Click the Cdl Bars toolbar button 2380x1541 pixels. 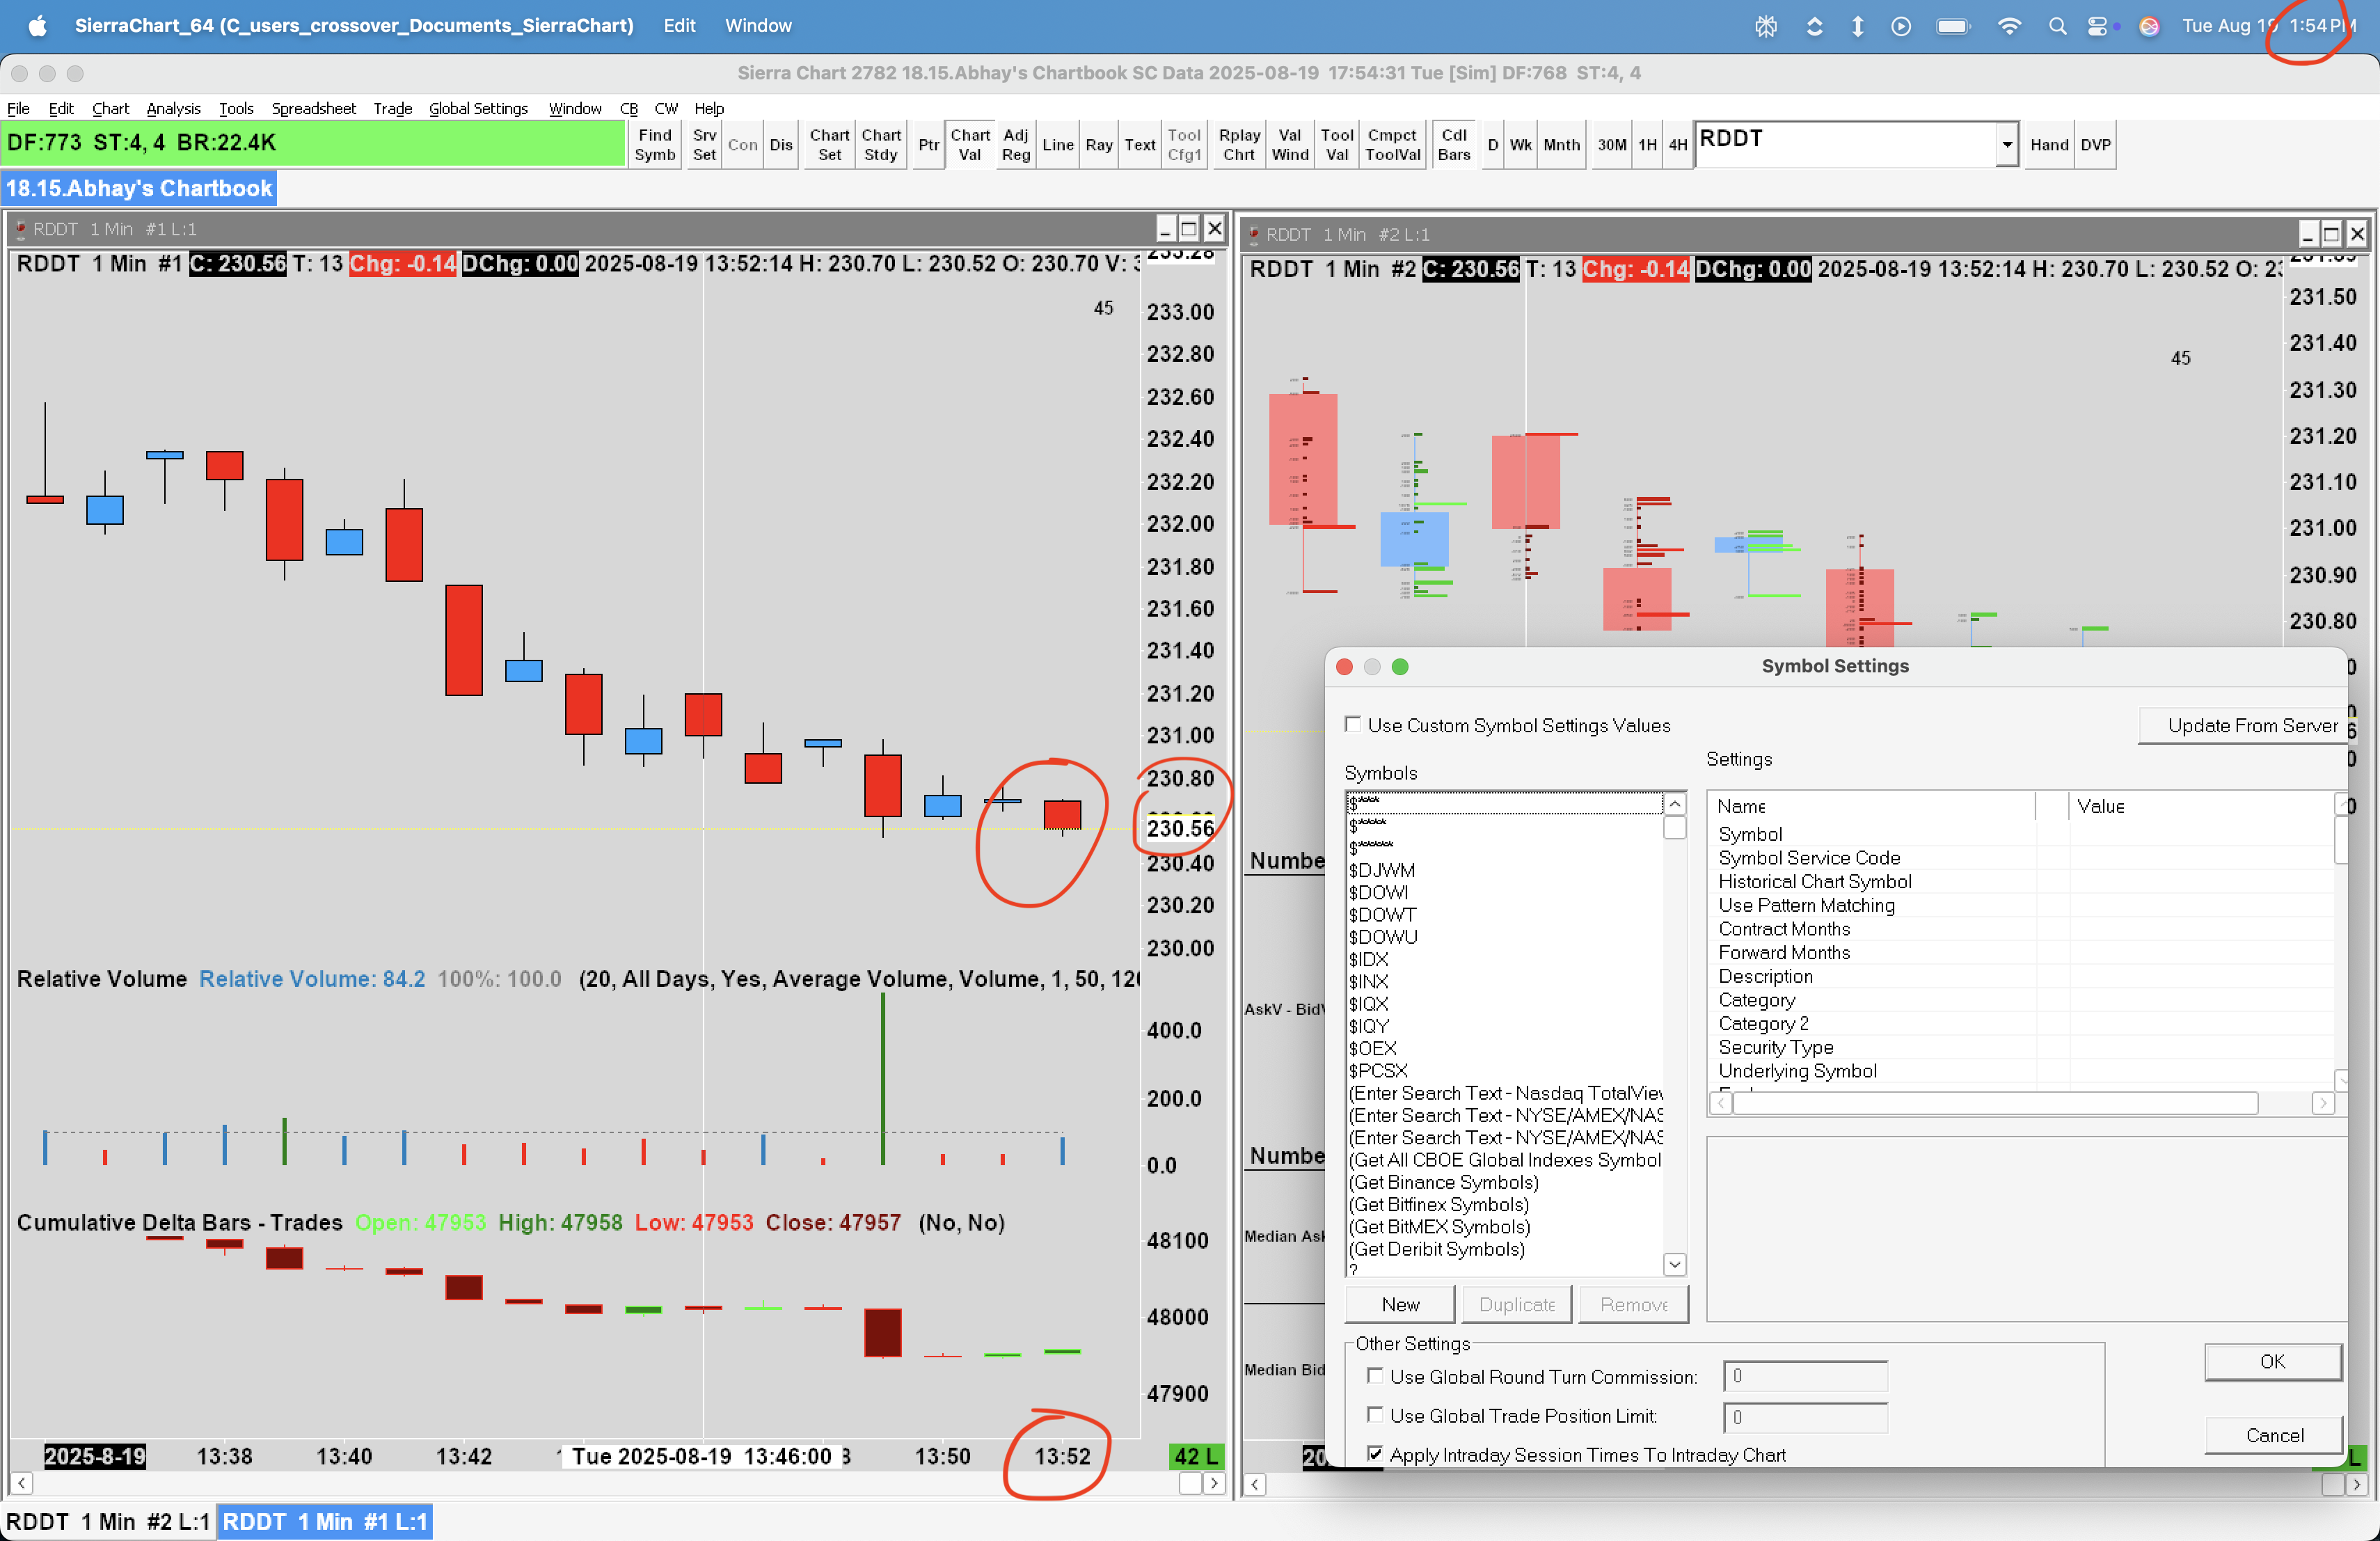coord(1453,145)
